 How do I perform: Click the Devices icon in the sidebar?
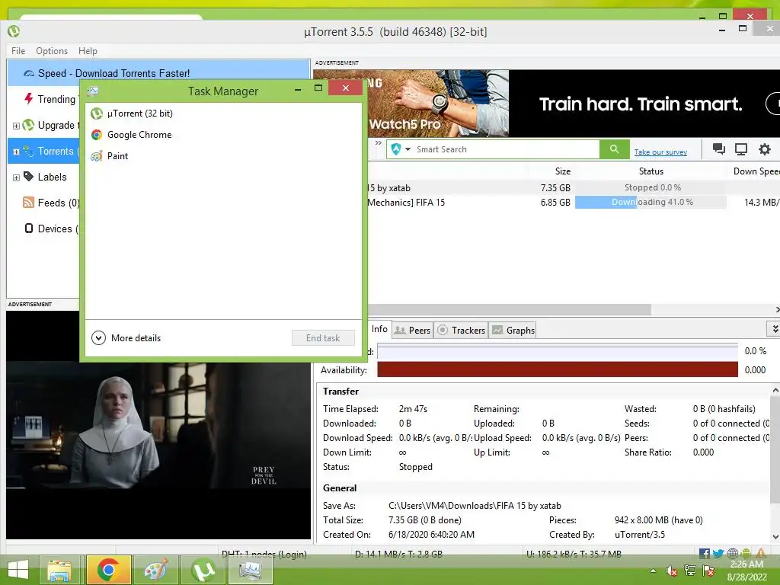pyautogui.click(x=29, y=229)
